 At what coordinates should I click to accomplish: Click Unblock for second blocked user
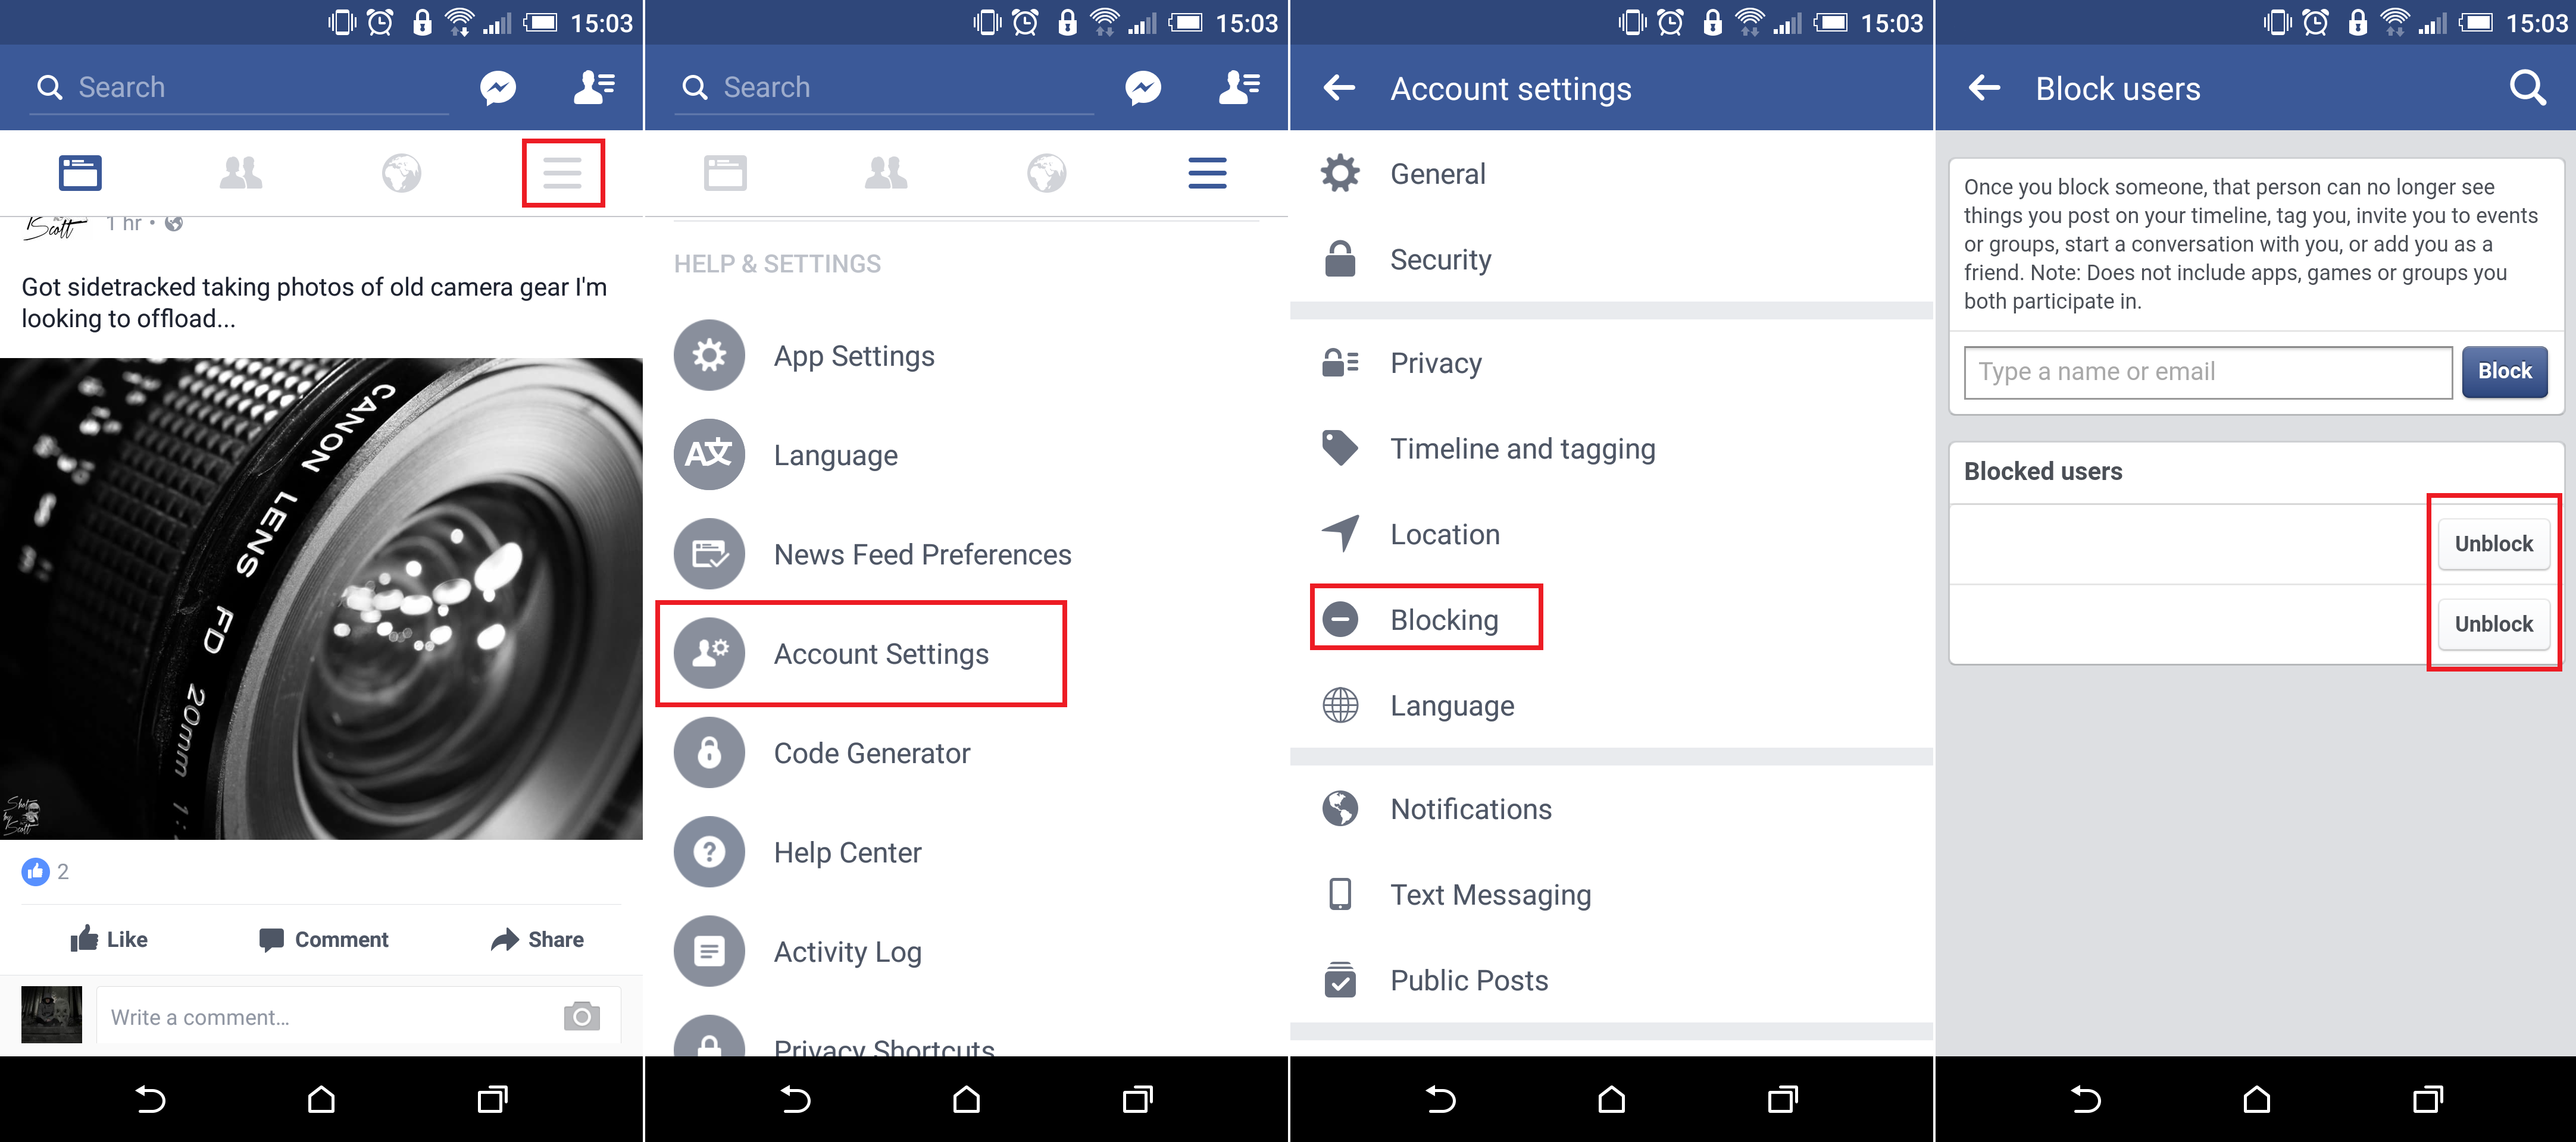click(x=2490, y=623)
